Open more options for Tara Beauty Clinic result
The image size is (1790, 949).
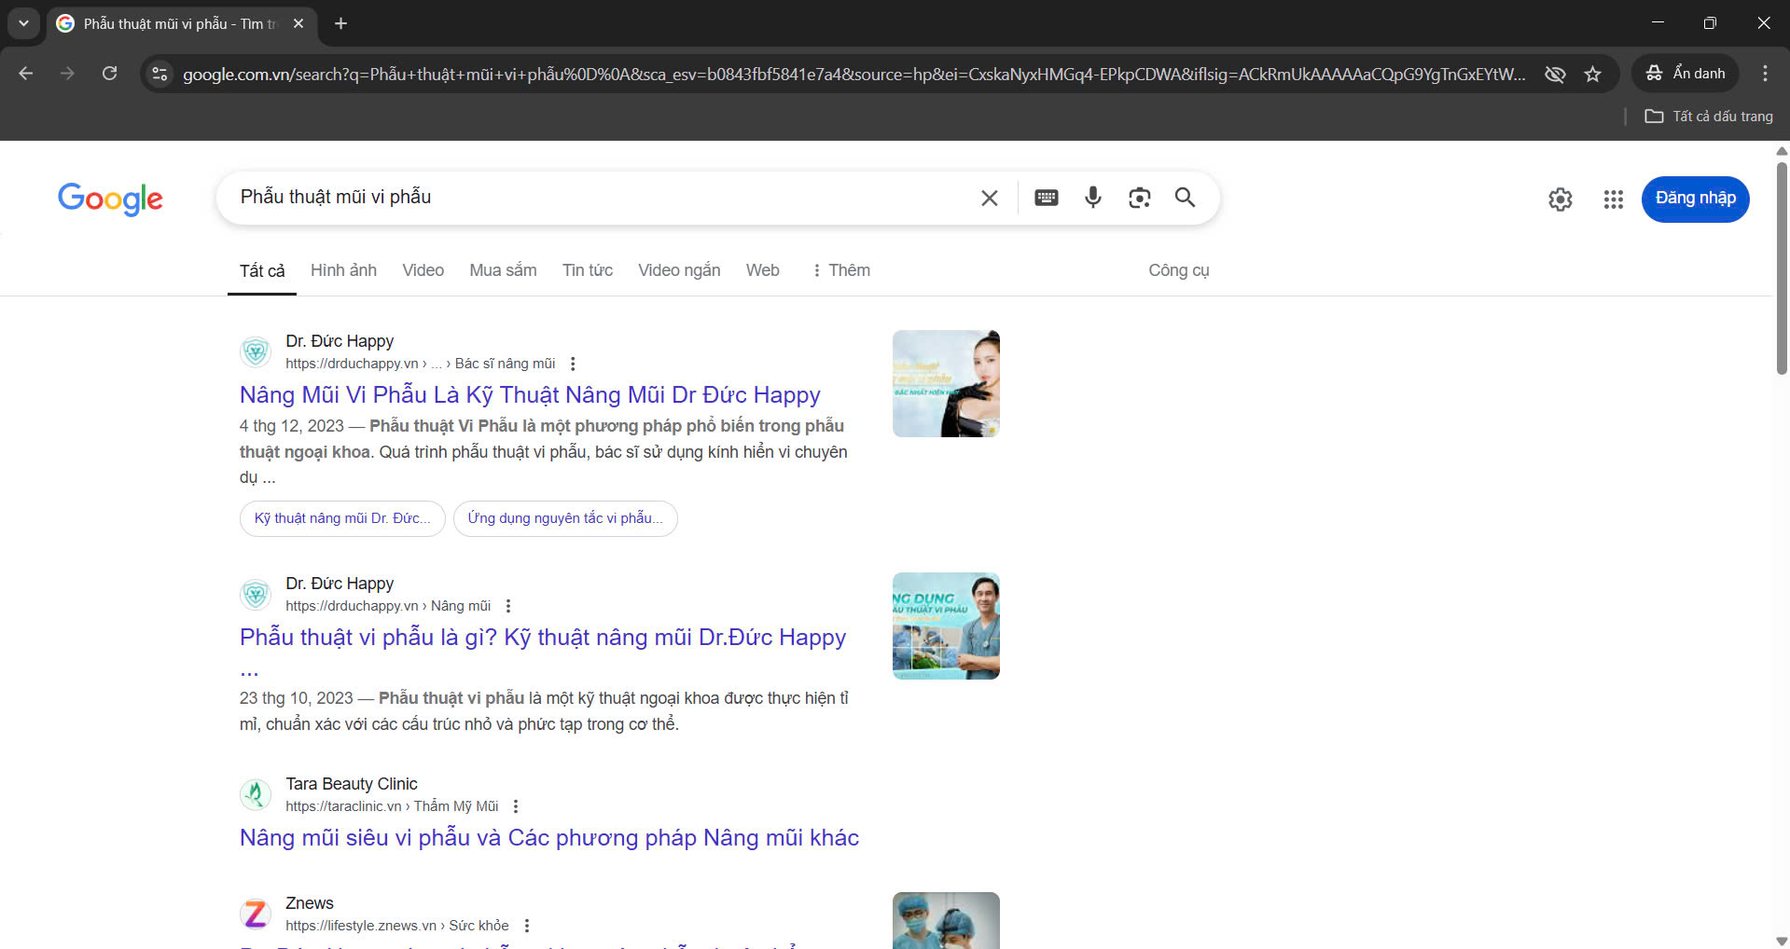click(x=516, y=806)
